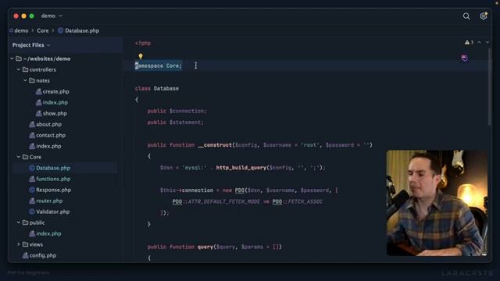
Task: Click the notes folder icon
Action: tap(32, 80)
